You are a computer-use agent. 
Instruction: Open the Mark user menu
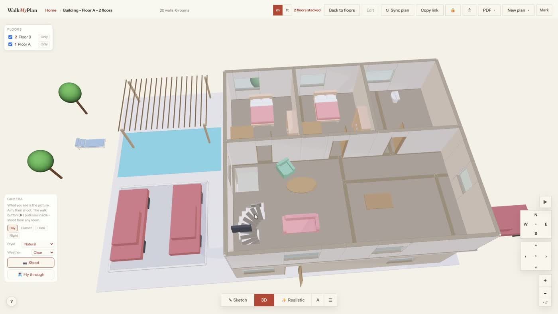pyautogui.click(x=544, y=10)
